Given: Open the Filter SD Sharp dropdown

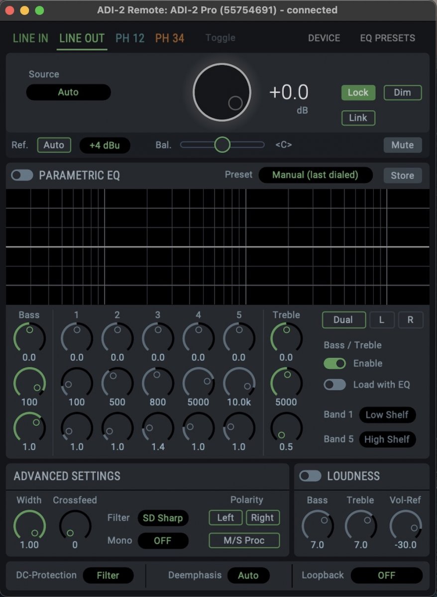Looking at the screenshot, I should pos(163,518).
